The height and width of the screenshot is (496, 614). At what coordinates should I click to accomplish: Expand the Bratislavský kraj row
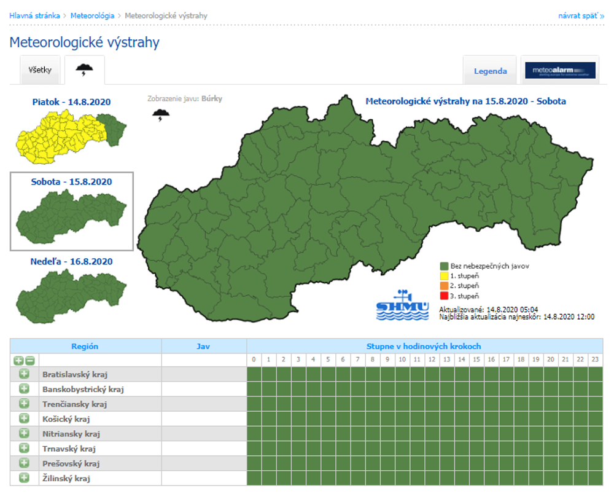24,374
